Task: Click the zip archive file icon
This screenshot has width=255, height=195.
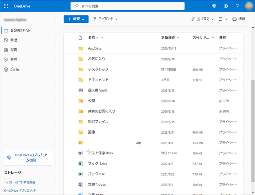Action: click(81, 143)
